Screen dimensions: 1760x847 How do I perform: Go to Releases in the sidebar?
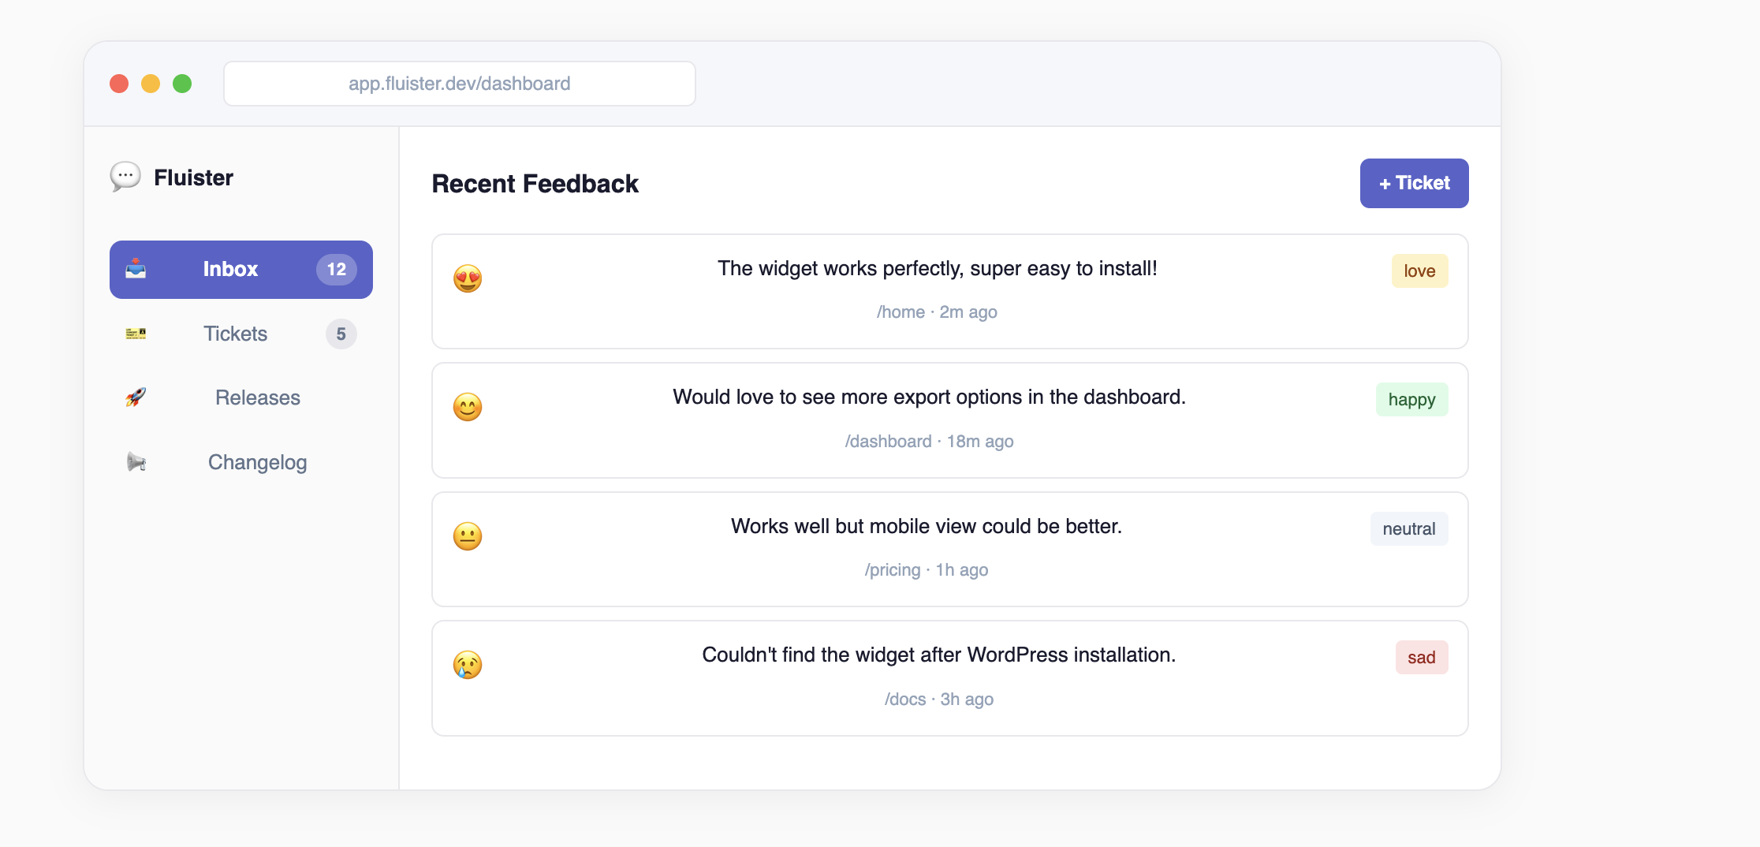257,397
